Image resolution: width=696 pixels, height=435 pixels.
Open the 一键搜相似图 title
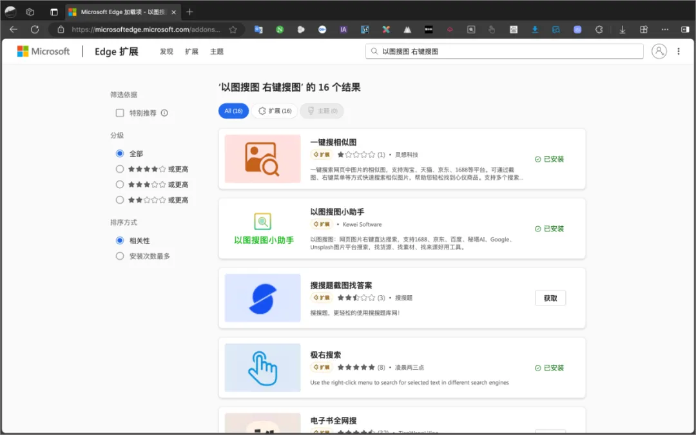(x=333, y=142)
